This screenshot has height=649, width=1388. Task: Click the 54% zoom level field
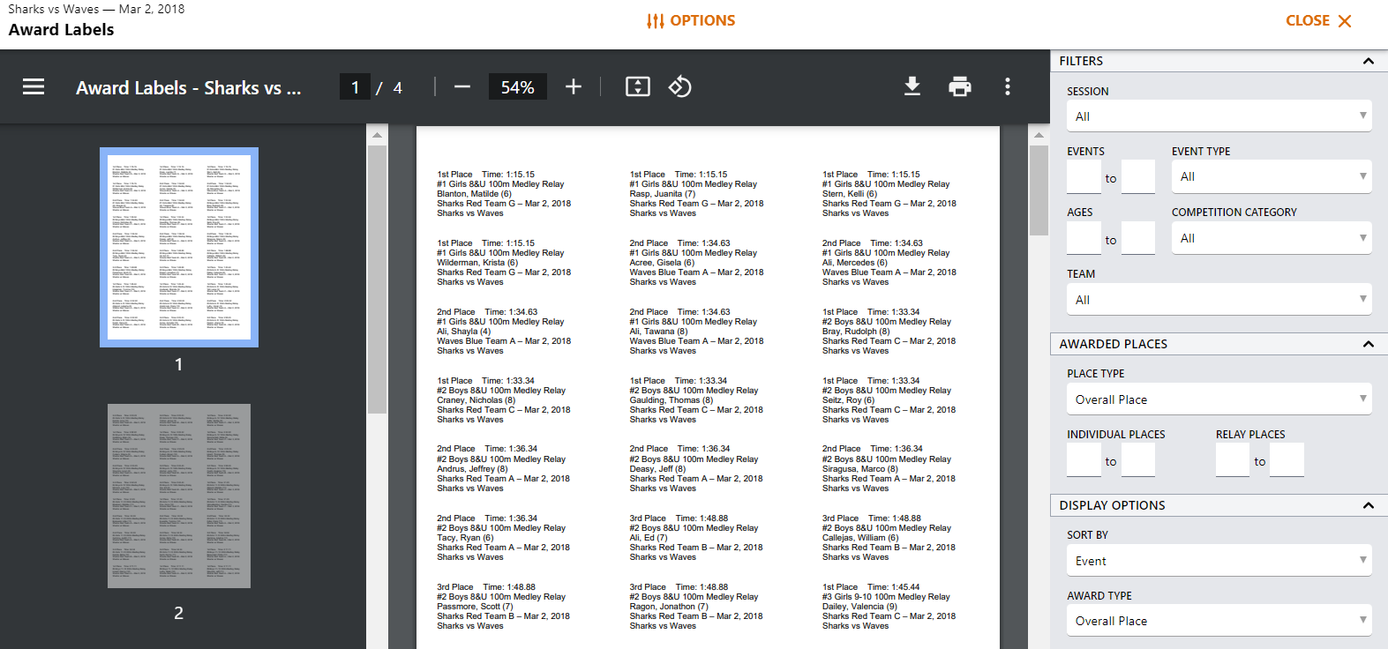pyautogui.click(x=517, y=87)
